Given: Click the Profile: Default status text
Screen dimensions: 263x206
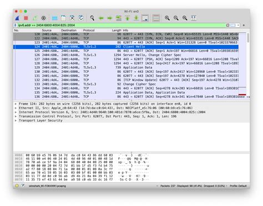Looking at the screenshot, I should (x=238, y=186).
